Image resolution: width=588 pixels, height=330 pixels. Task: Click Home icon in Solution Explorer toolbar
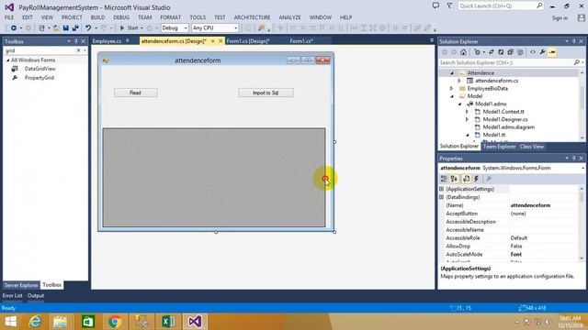tap(463, 52)
